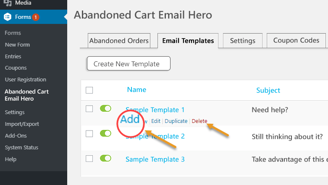The image size is (328, 185).
Task: Open System Status in sidebar menu
Action: point(21,147)
